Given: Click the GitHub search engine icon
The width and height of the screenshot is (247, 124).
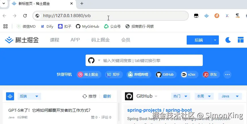Looking at the screenshot, I should pos(91,60).
